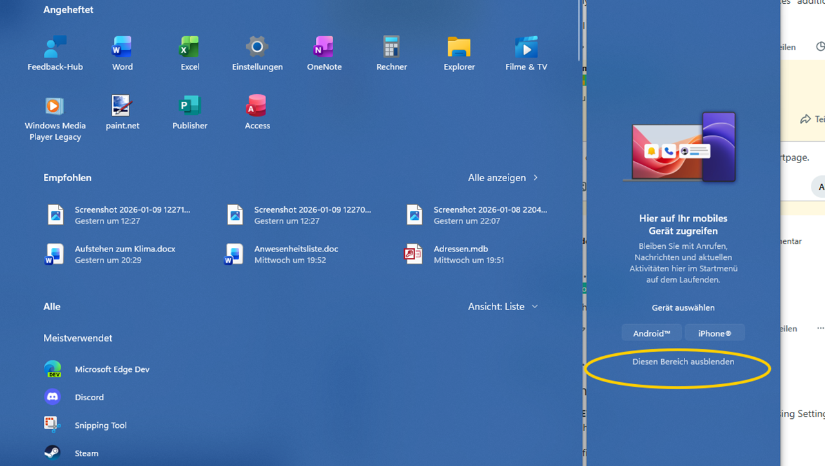
Task: Open the Ansicht: Liste view dropdown
Action: 503,306
